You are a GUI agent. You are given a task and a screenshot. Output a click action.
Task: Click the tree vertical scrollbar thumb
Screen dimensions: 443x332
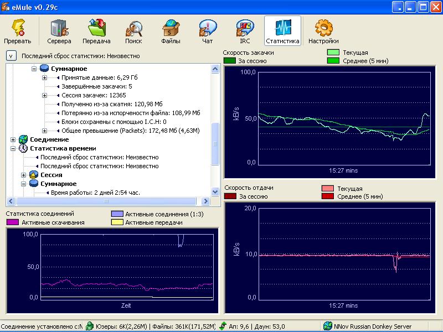tap(215, 143)
